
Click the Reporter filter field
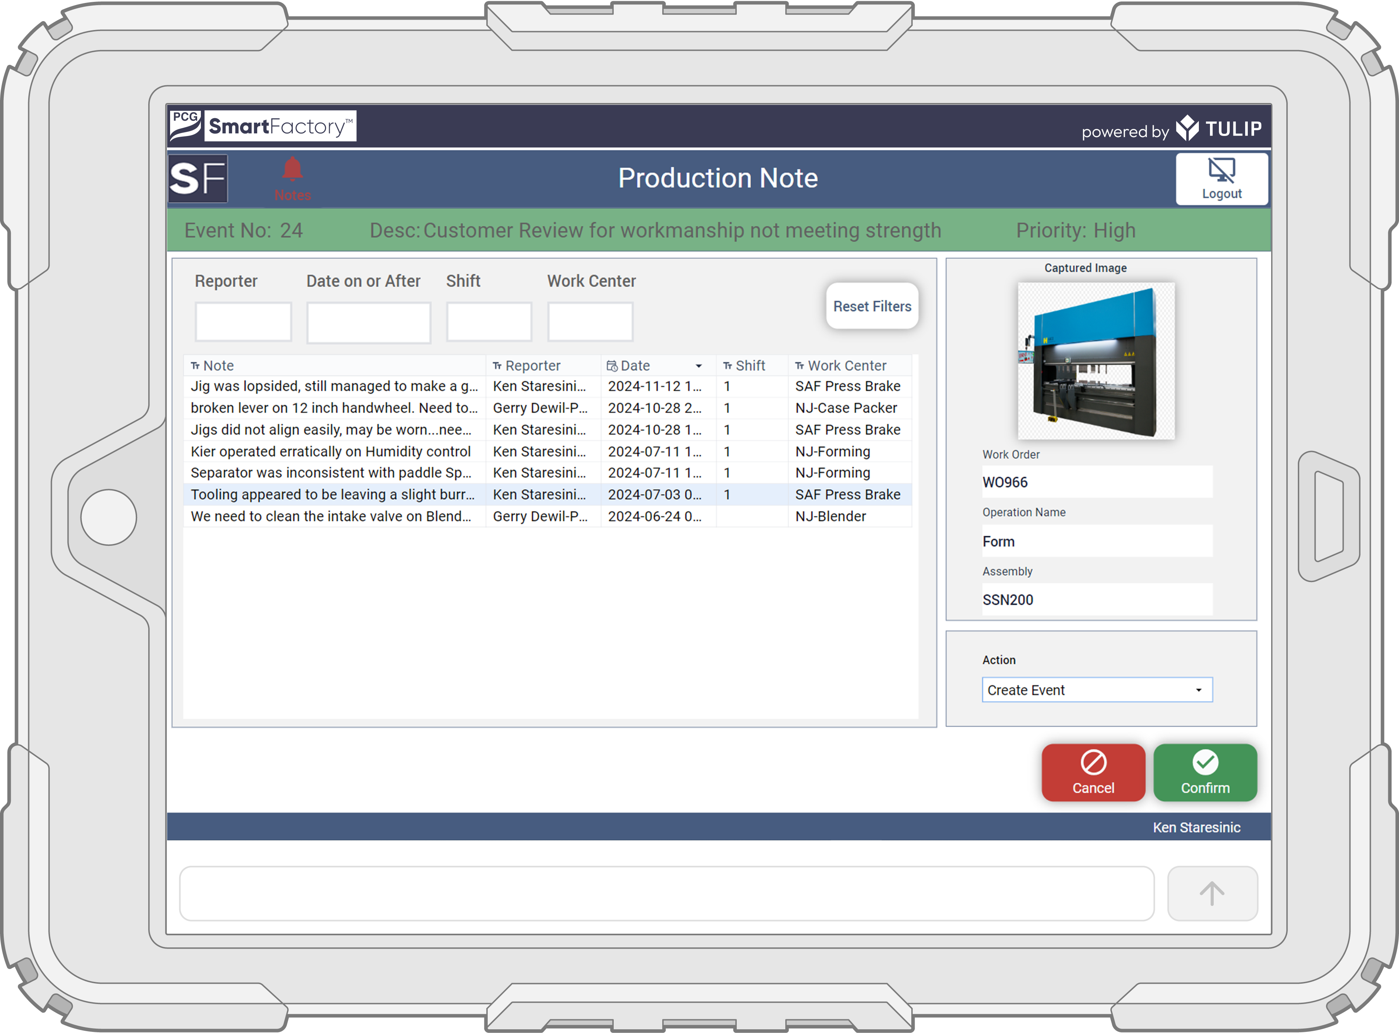point(243,322)
